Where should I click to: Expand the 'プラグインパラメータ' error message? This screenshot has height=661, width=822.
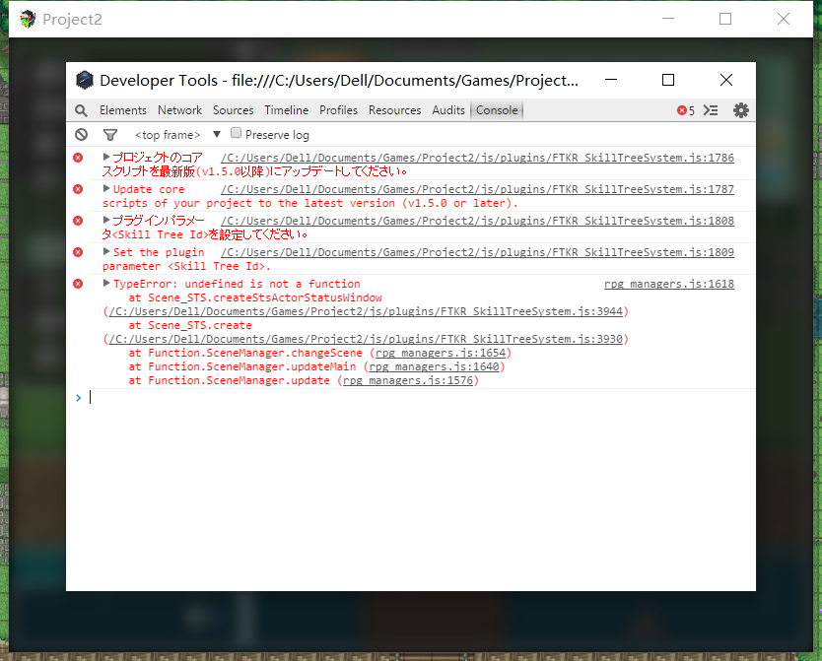point(106,220)
